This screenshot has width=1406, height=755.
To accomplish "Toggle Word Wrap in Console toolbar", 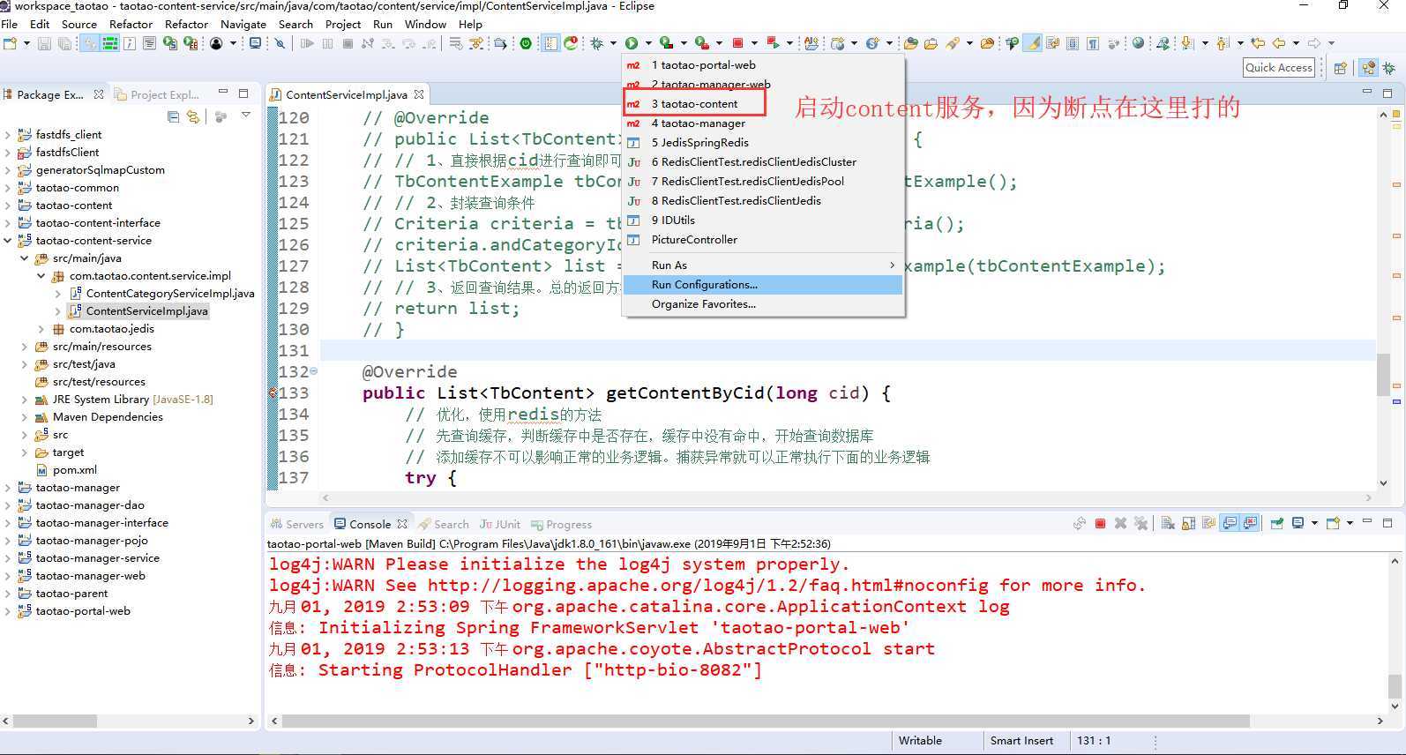I will [1209, 524].
